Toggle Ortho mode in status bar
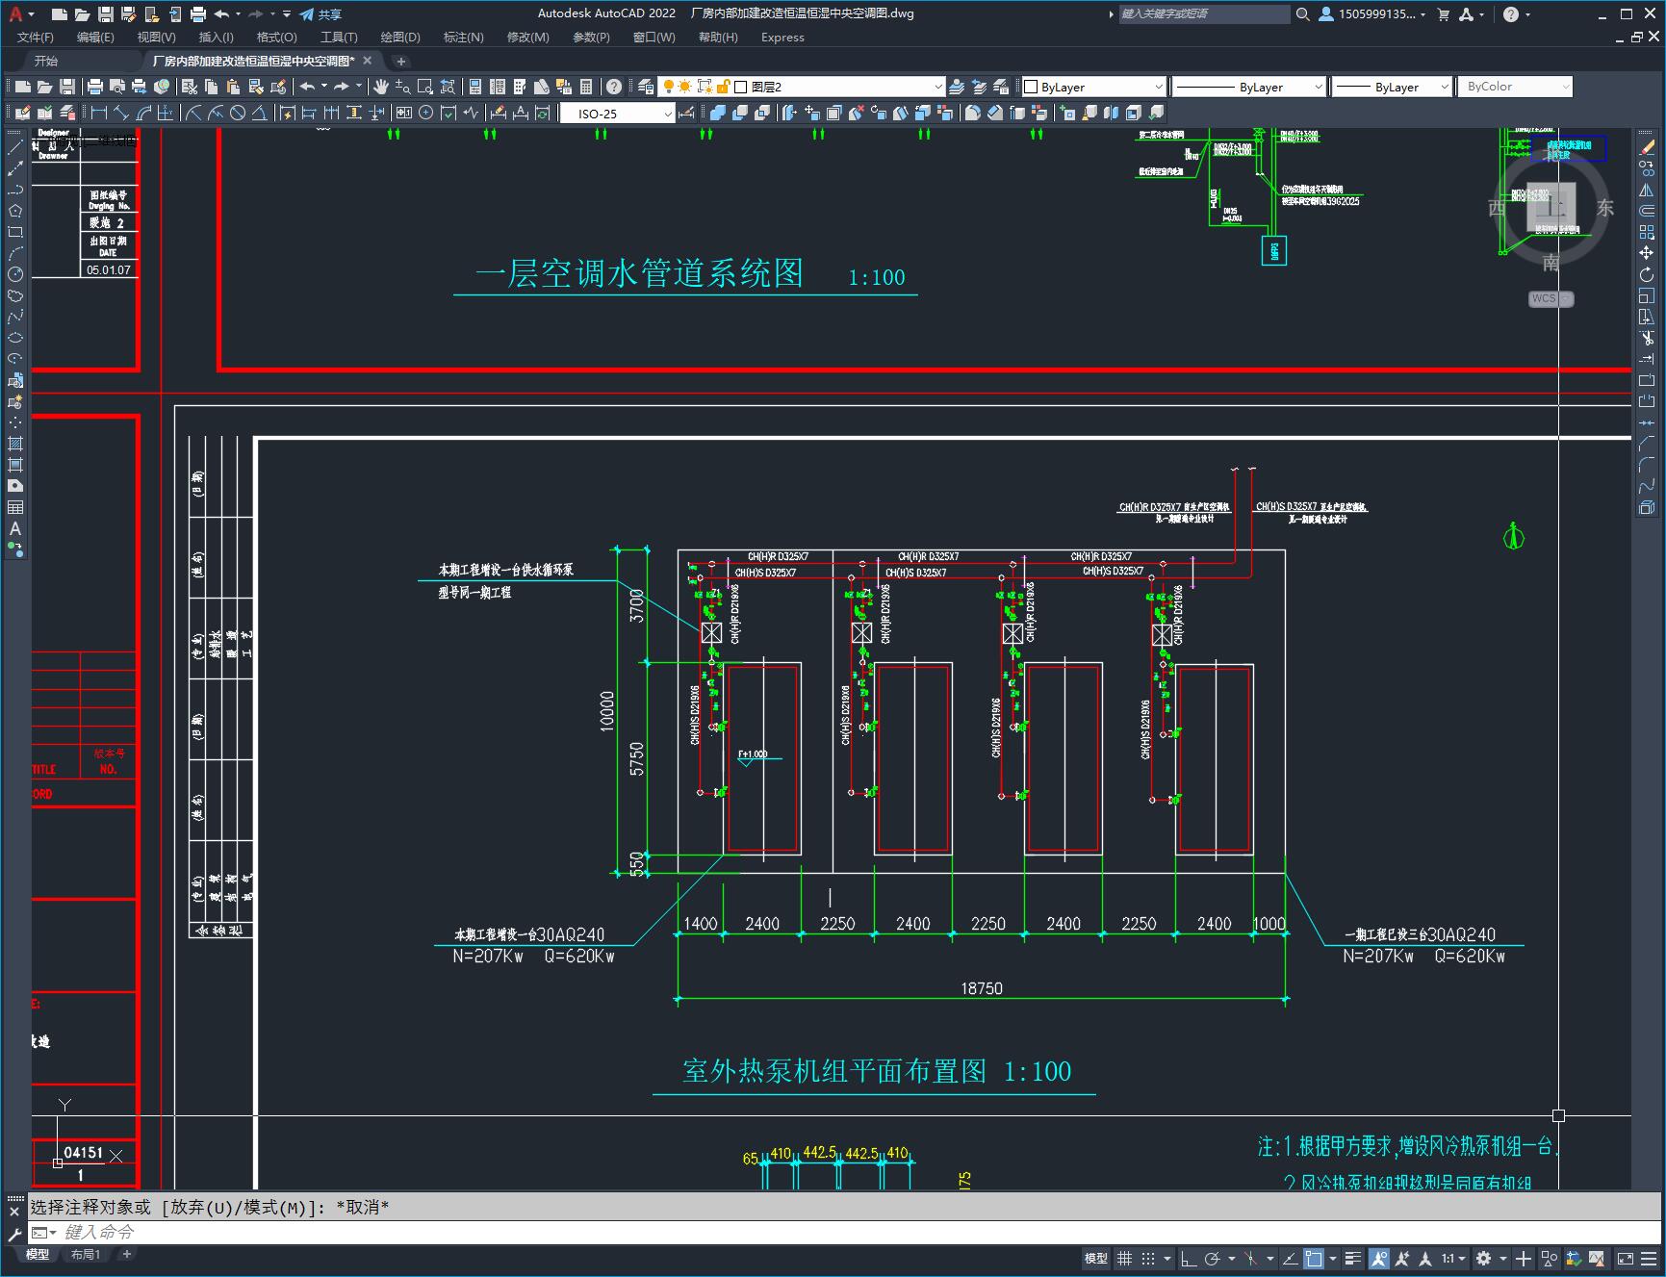The width and height of the screenshot is (1666, 1277). click(x=1189, y=1258)
